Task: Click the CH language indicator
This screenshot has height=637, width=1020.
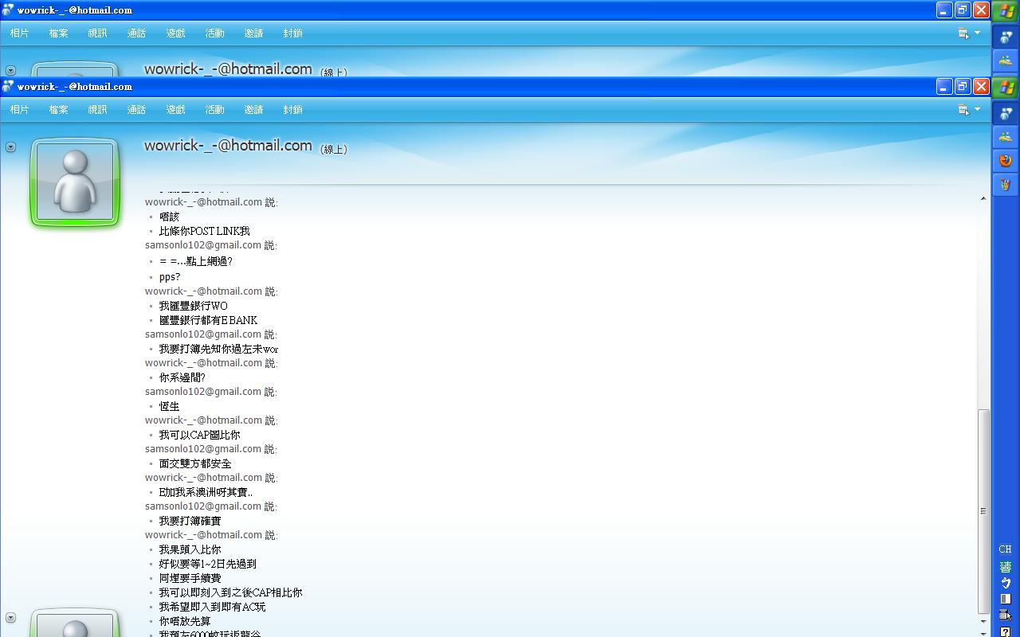Action: (x=1006, y=549)
